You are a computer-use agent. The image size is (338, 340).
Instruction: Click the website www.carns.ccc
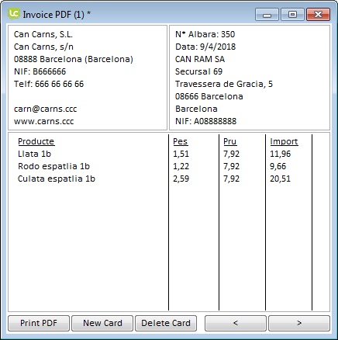pyautogui.click(x=43, y=121)
